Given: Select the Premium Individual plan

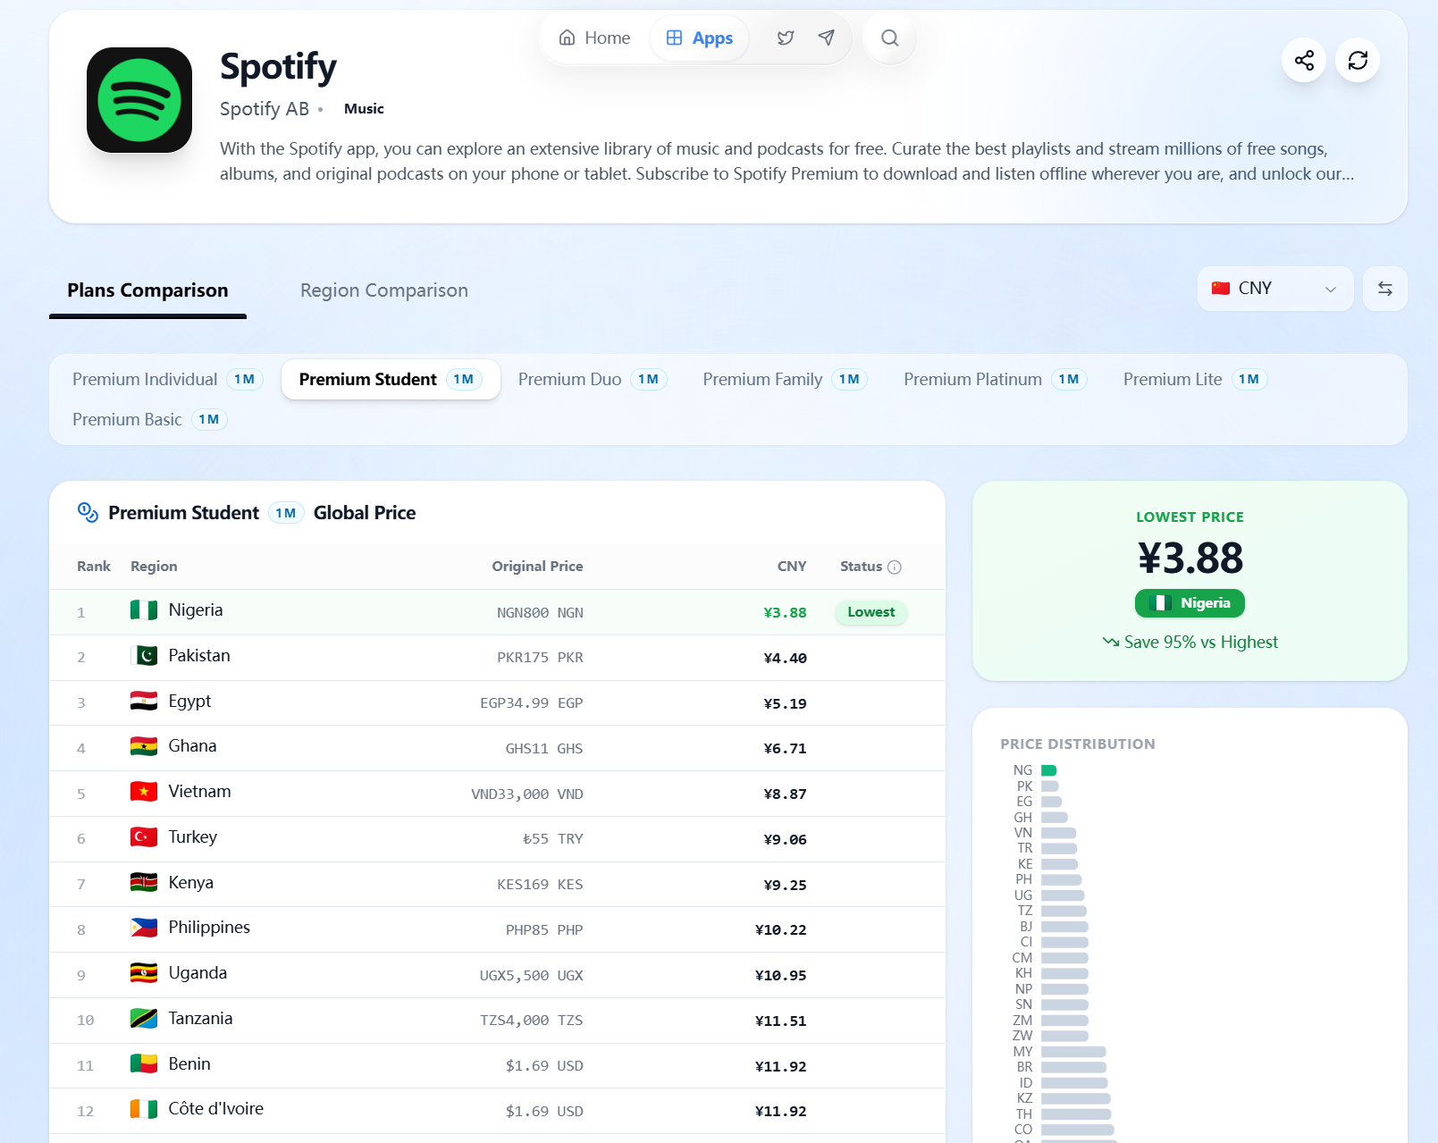Looking at the screenshot, I should coord(167,380).
